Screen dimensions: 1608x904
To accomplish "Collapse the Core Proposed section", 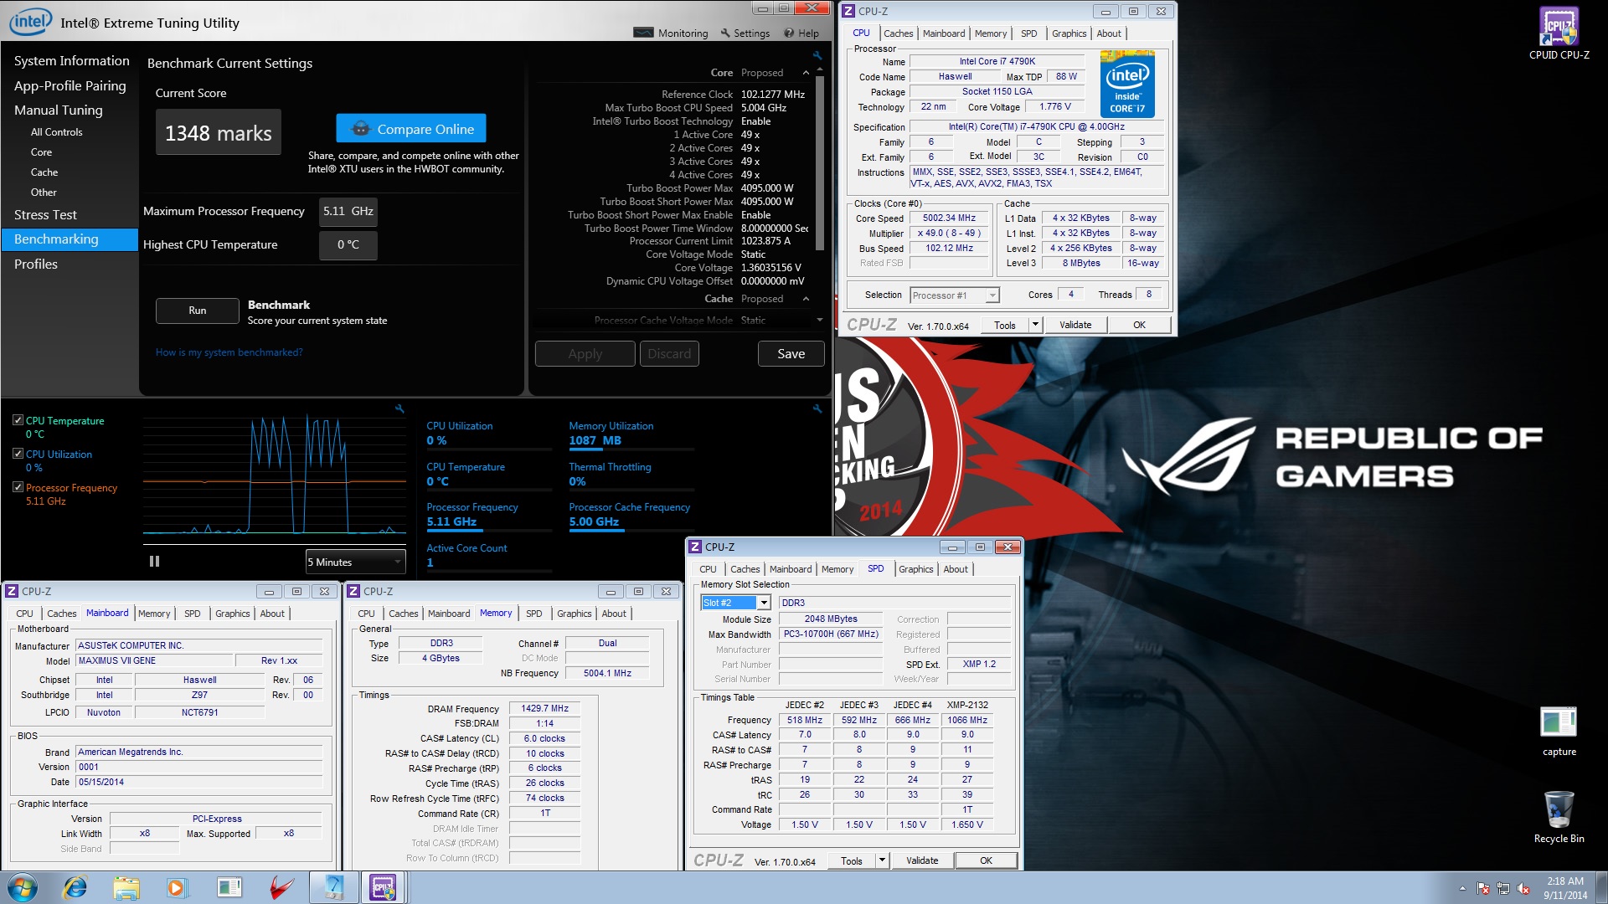I will 806,73.
